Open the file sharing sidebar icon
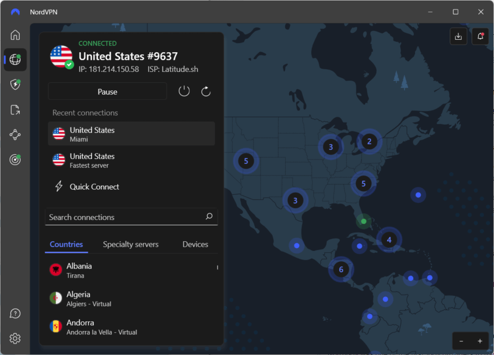494x355 pixels. (15, 109)
